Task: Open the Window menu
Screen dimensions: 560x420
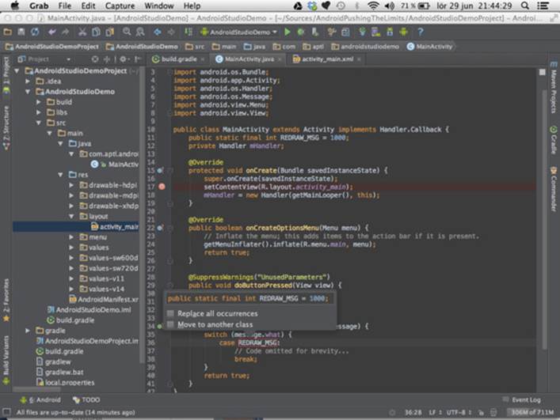Action: click(159, 6)
